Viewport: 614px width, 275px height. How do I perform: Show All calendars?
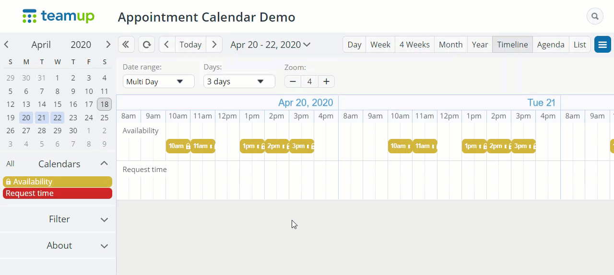[x=10, y=164]
